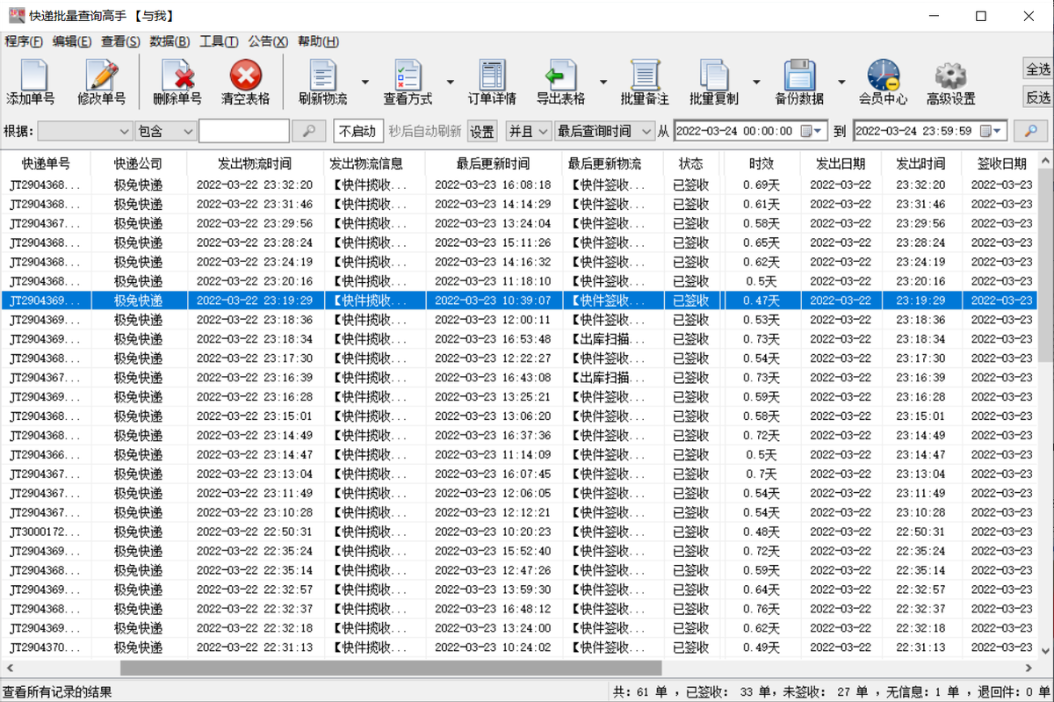Expand the 备份数据 dropdown arrow

(841, 81)
